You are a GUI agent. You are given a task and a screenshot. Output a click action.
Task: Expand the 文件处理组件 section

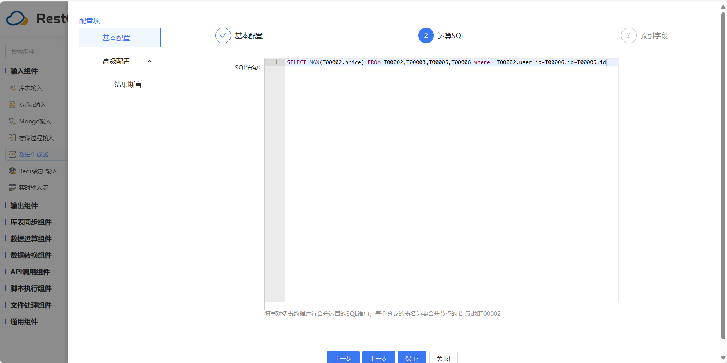30,305
